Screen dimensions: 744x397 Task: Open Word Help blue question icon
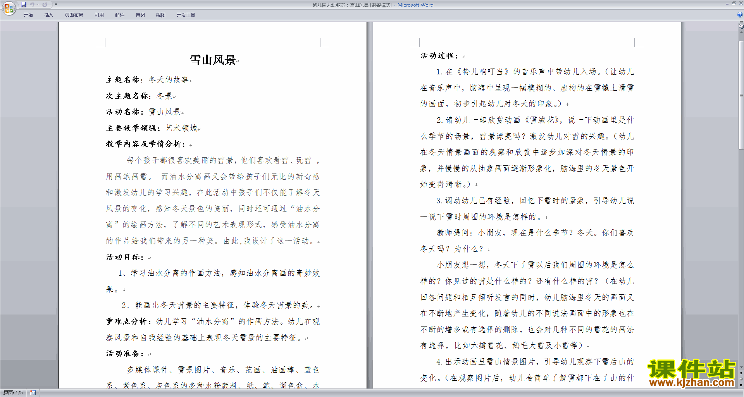pyautogui.click(x=740, y=15)
